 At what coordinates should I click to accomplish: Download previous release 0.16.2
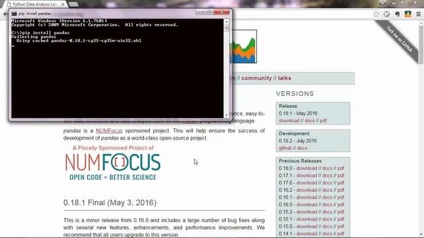coord(306,190)
